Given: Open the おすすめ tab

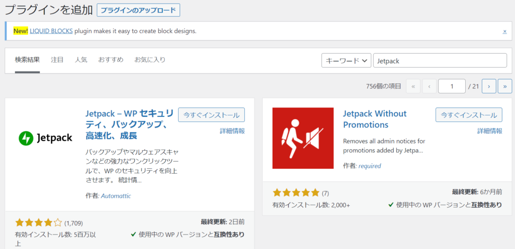Looking at the screenshot, I should click(x=111, y=60).
